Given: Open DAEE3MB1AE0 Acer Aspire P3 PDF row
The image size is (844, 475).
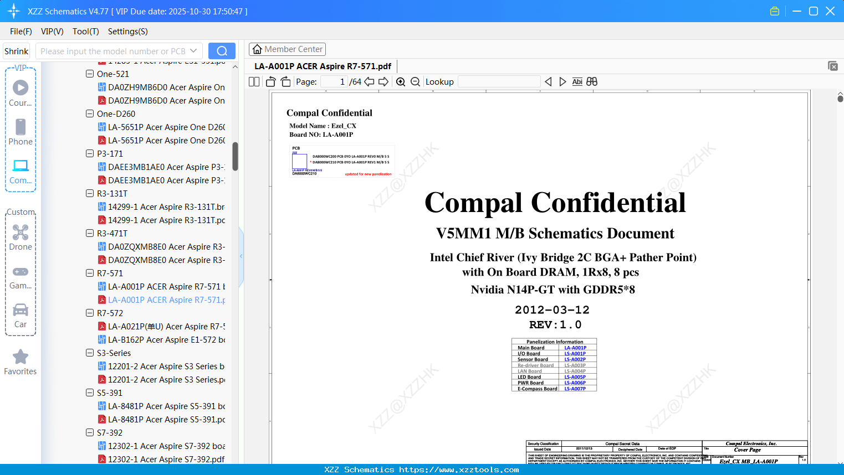Looking at the screenshot, I should click(x=161, y=180).
